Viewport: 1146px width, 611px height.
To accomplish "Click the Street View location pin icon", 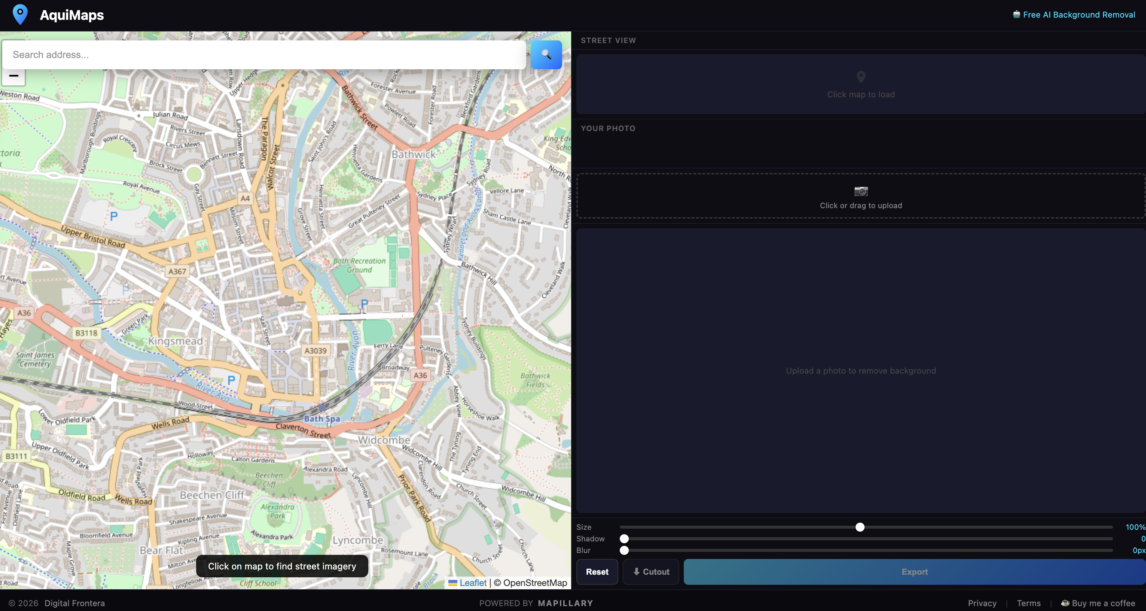I will (861, 77).
